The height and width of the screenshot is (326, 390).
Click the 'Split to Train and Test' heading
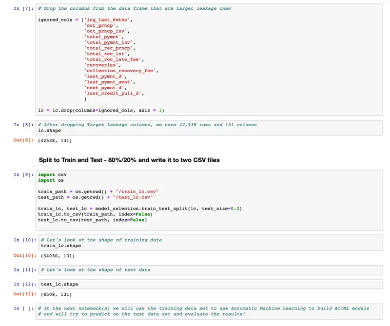click(129, 160)
